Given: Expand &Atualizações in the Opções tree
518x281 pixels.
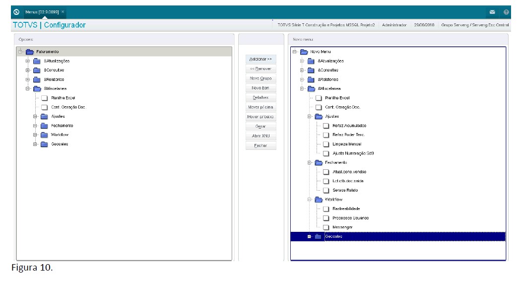Looking at the screenshot, I should 28,61.
